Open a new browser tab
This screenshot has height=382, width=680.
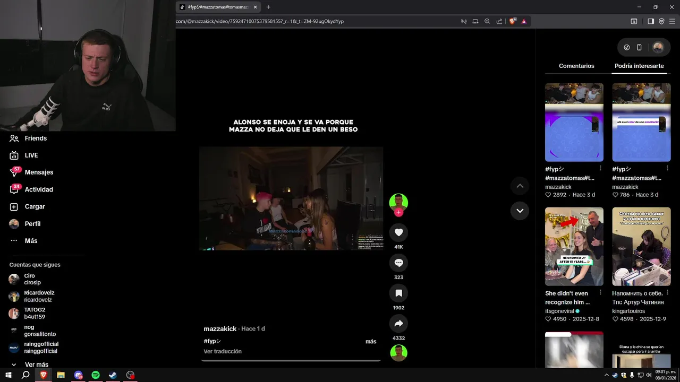(268, 7)
